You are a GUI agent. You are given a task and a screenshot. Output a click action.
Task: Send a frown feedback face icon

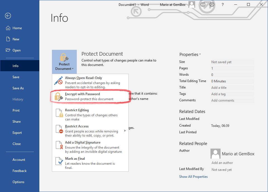pos(212,4)
